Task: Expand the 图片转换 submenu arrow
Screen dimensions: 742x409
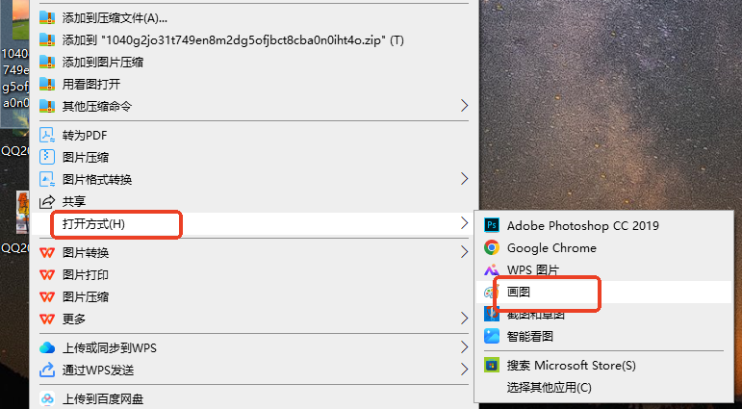Action: point(465,253)
